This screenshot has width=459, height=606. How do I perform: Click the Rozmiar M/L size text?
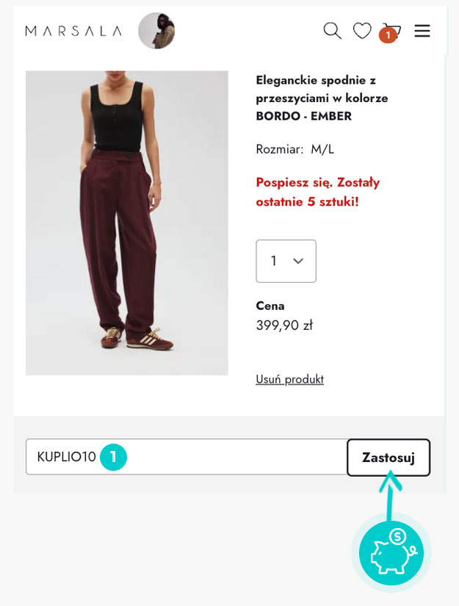[x=294, y=149]
